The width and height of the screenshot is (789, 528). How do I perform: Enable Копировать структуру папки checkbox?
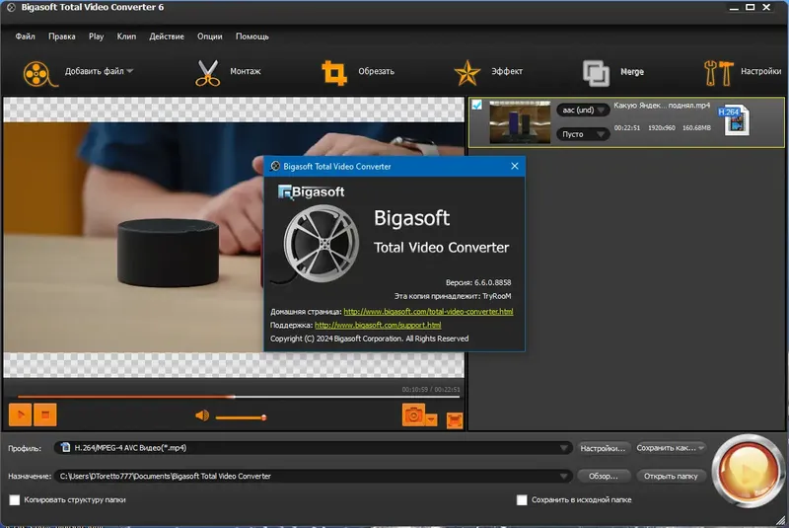(x=15, y=499)
